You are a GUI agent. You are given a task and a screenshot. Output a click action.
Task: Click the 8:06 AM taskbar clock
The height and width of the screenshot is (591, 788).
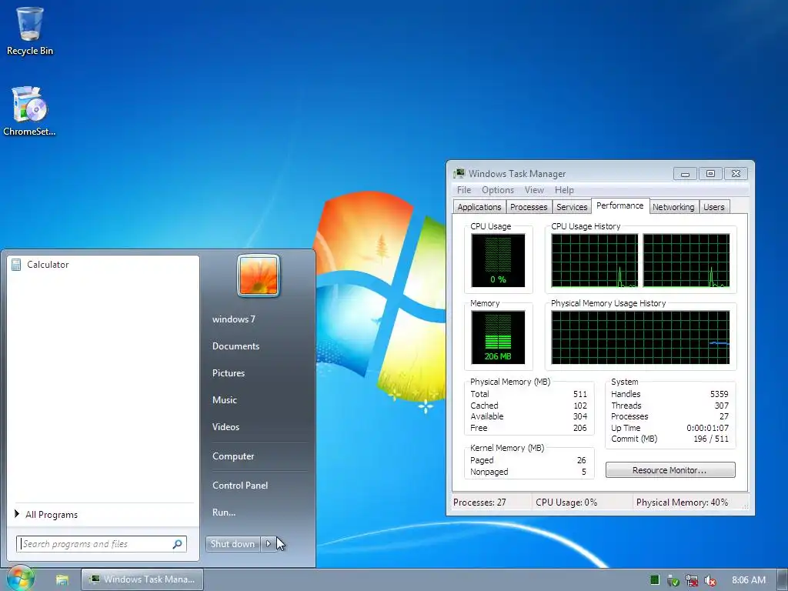(x=749, y=580)
